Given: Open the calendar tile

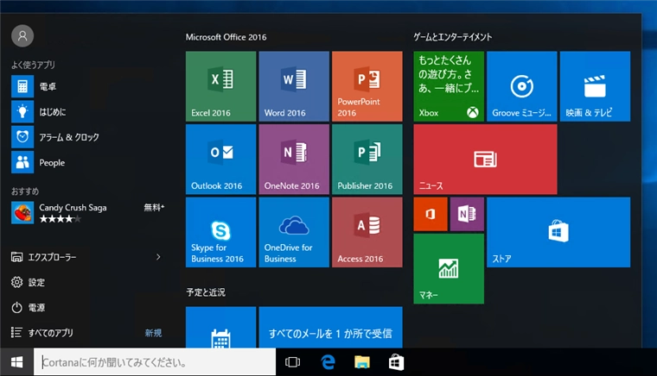Looking at the screenshot, I should tap(220, 327).
